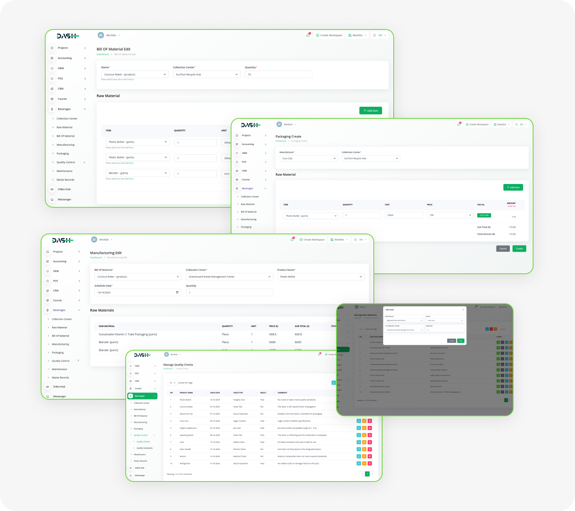Click calendar icon in Schedule Date field
Viewport: 575px width, 511px height.
(177, 292)
